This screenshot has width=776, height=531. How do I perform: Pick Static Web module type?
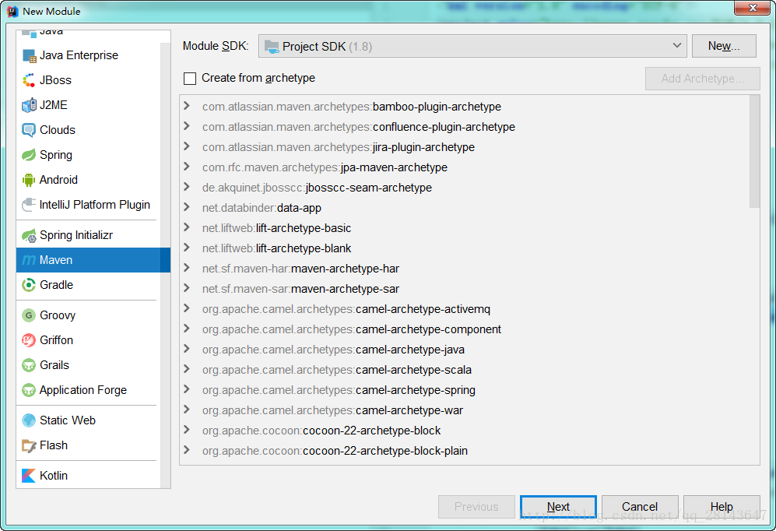(89, 420)
